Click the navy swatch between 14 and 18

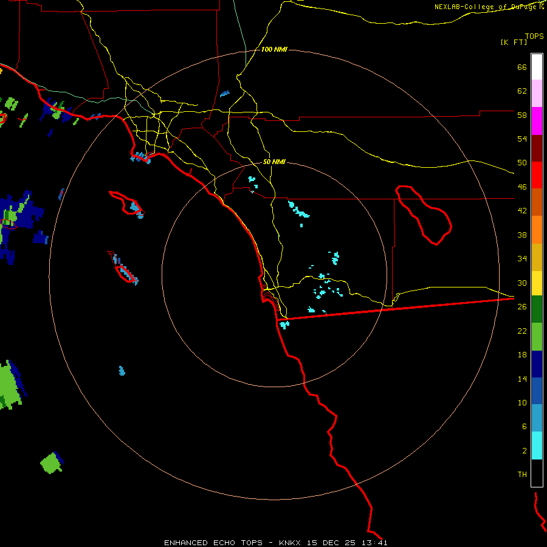pyautogui.click(x=537, y=364)
